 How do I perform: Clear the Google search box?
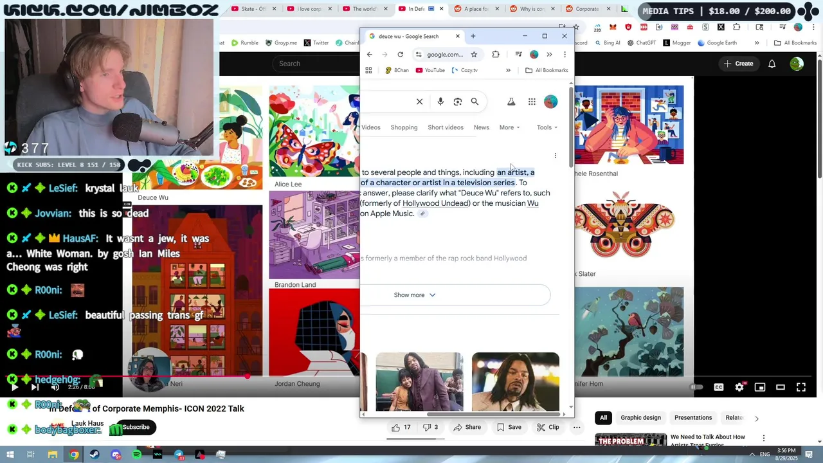pyautogui.click(x=419, y=102)
